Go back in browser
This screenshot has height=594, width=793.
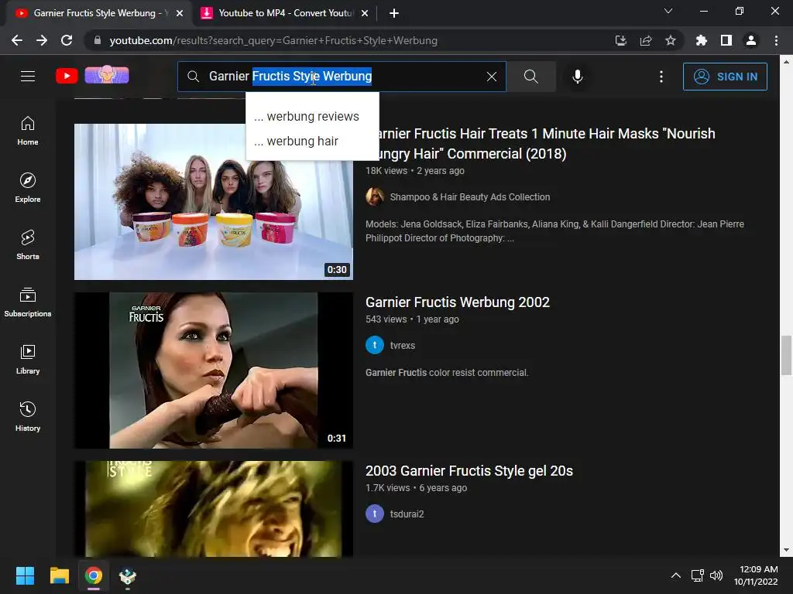[17, 40]
